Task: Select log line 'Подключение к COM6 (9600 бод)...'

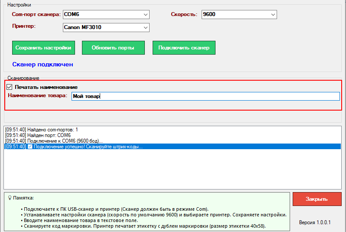Action: tap(173, 141)
